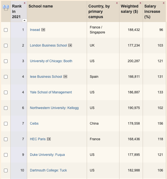Select checkbox for Duke University: Fuqua
Viewport: 167px width, 179px height.
(6, 155)
